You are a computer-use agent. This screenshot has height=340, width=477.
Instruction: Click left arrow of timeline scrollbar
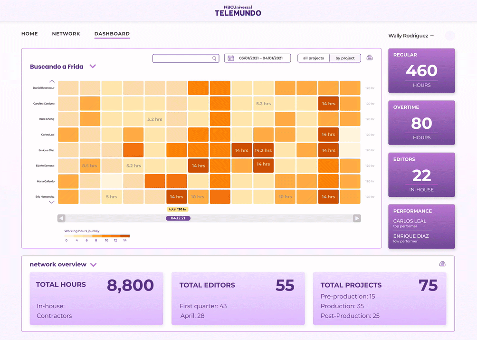pyautogui.click(x=61, y=218)
